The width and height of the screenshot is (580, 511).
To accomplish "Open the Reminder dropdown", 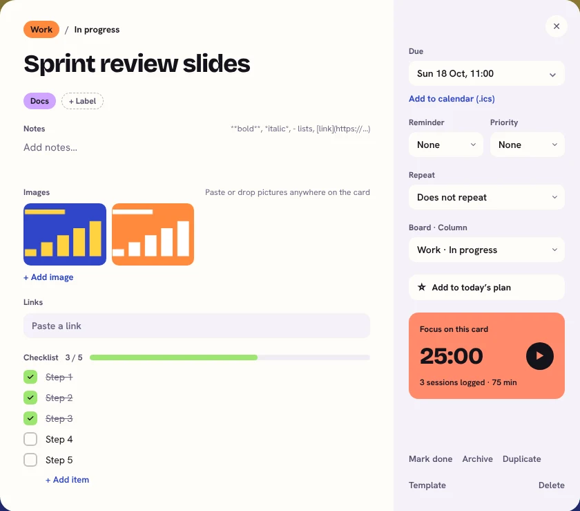I will 446,145.
